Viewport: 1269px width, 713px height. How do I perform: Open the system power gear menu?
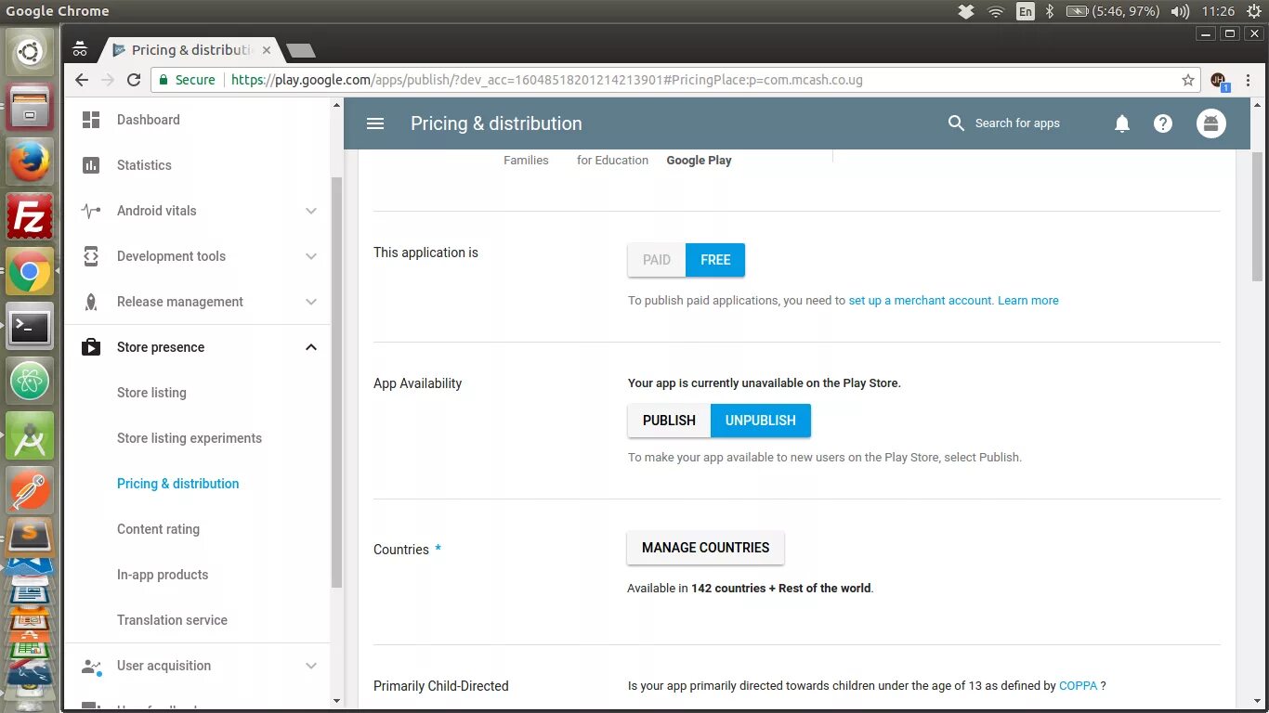pos(1254,11)
